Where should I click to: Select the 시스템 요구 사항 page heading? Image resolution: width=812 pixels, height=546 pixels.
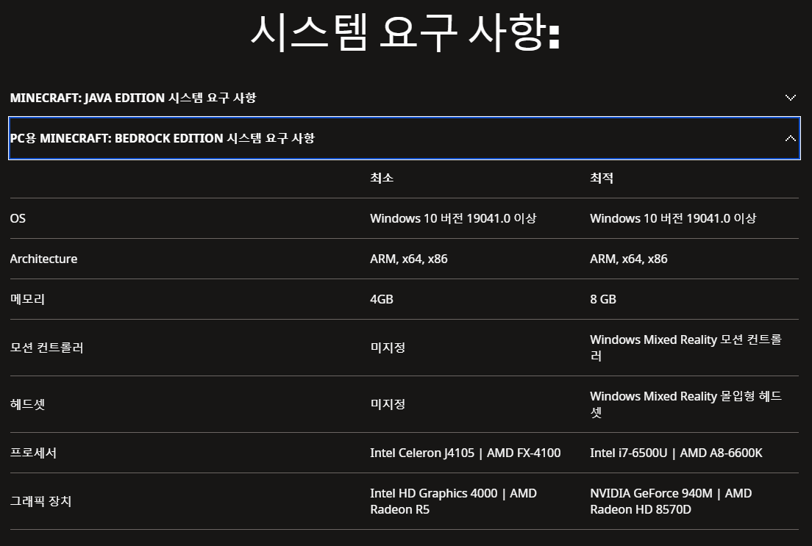click(x=405, y=32)
